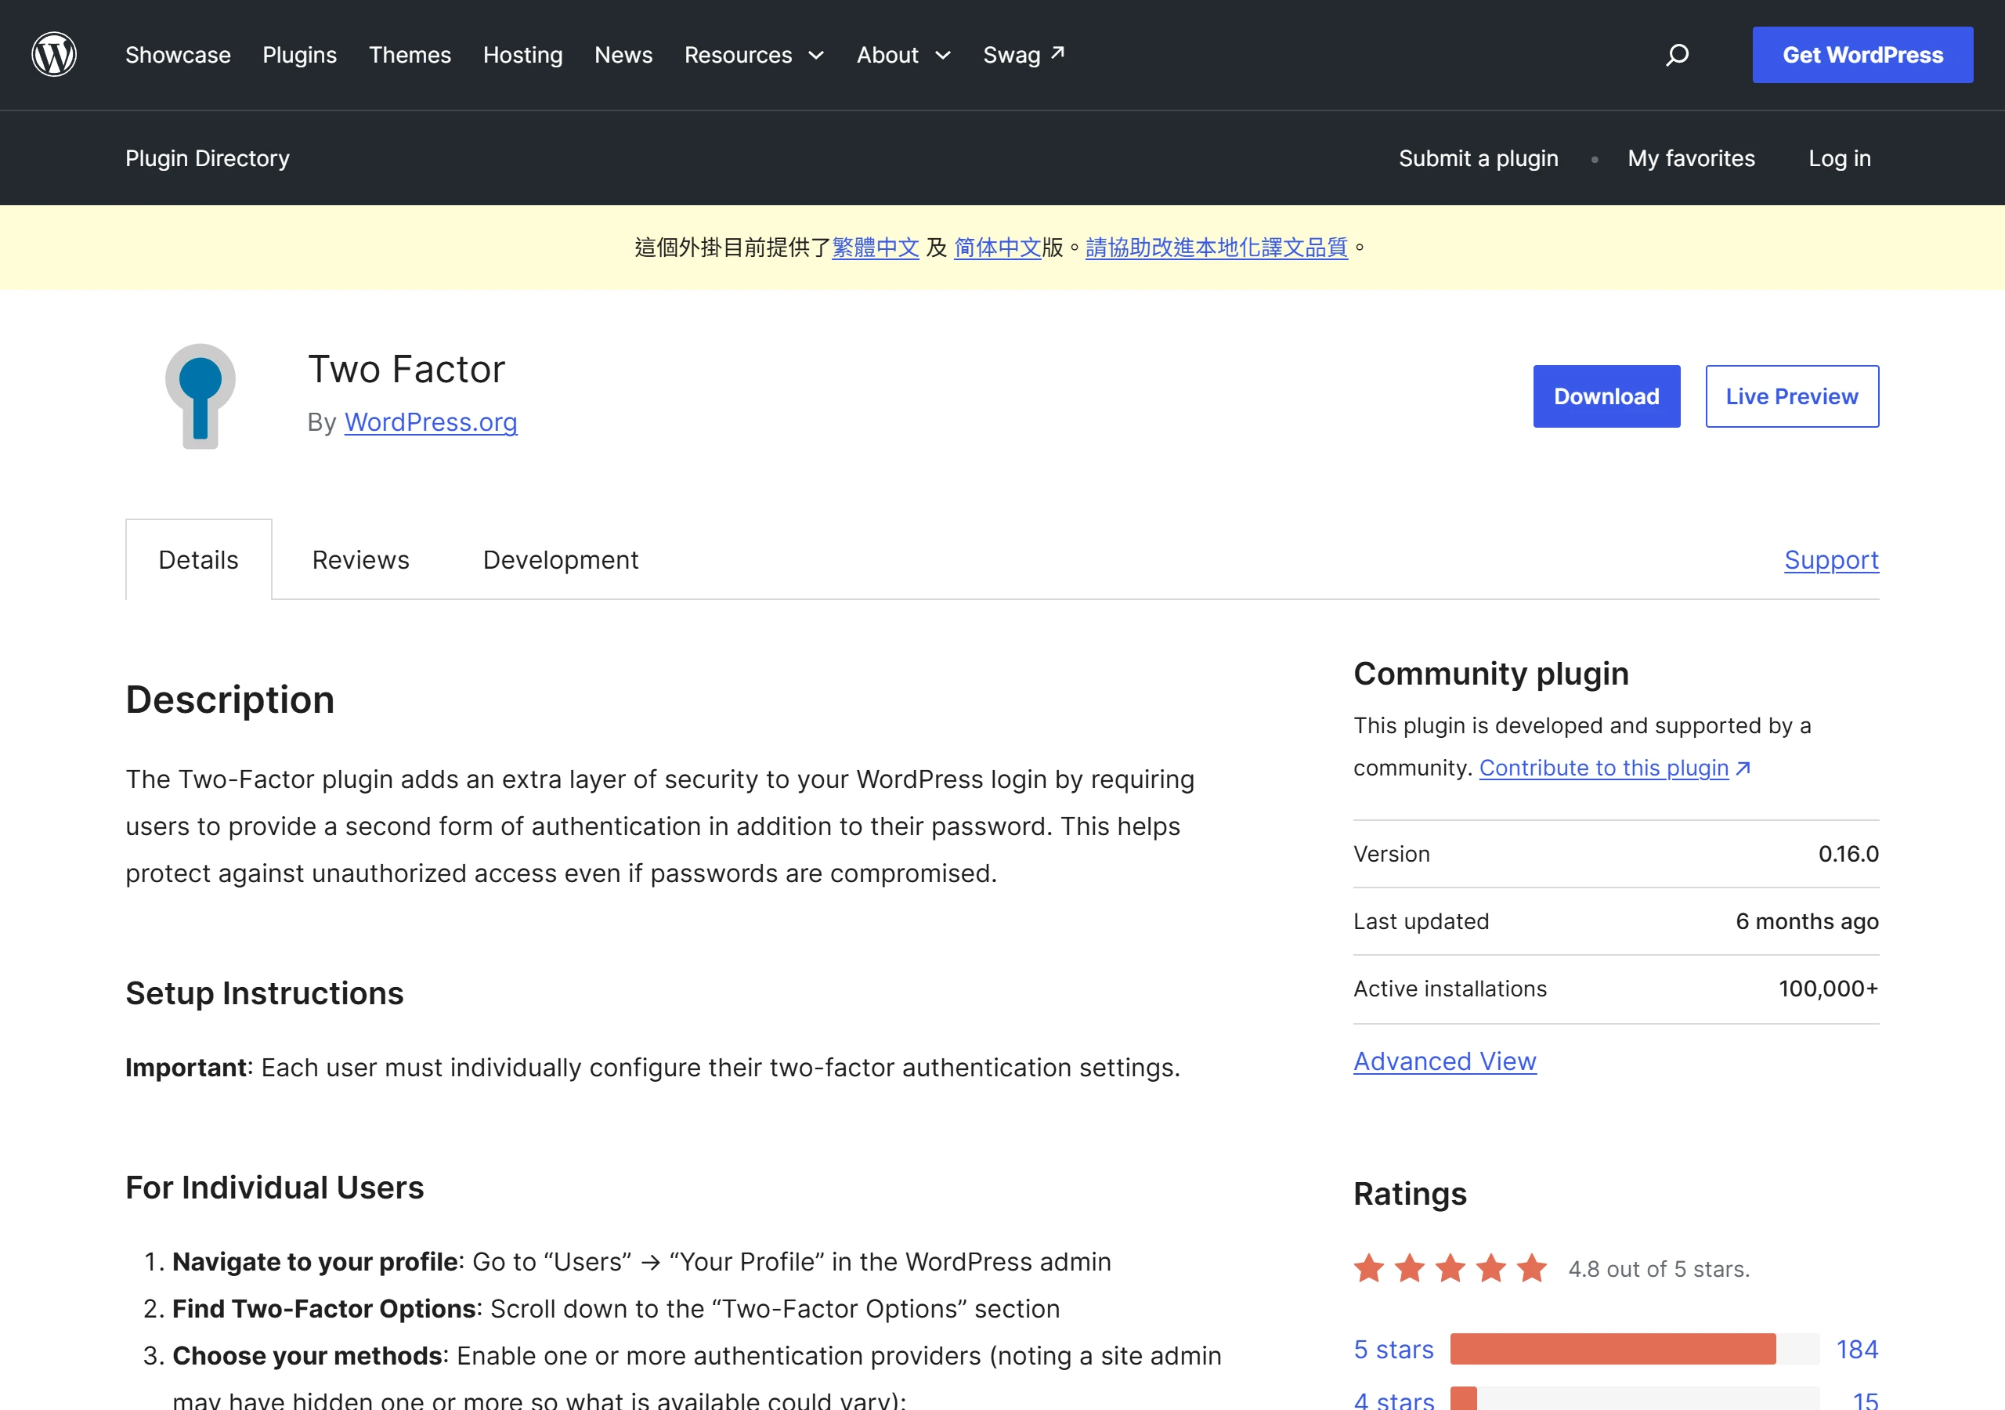Open the Themes menu item
Image resolution: width=2005 pixels, height=1410 pixels.
tap(410, 55)
